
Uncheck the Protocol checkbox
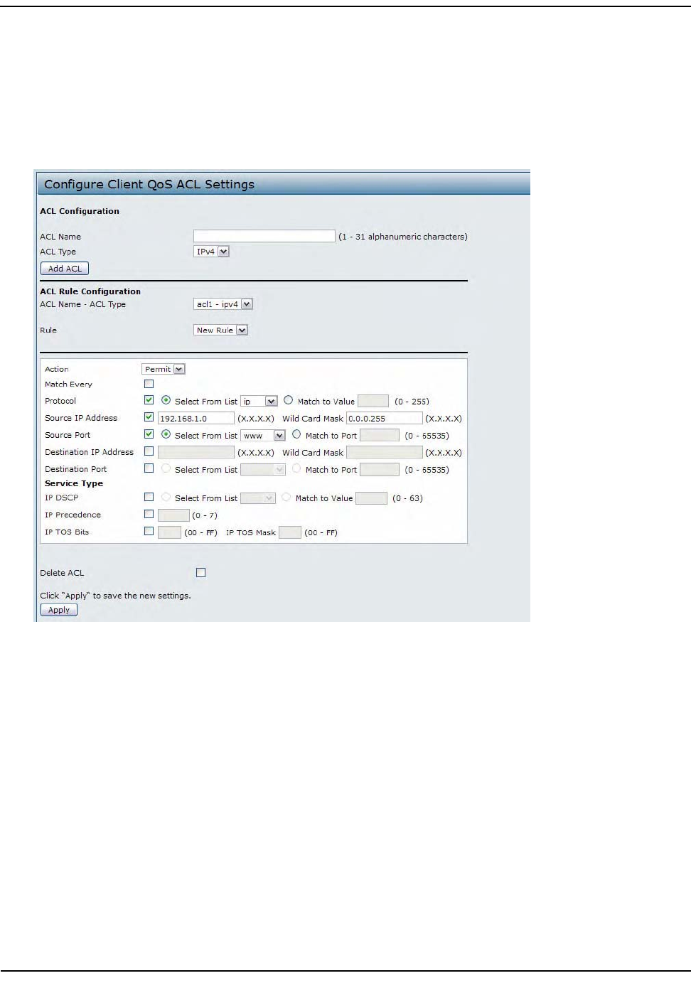click(x=149, y=400)
